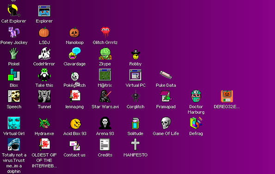Open the Virtual PC icon
The width and height of the screenshot is (275, 174).
coord(135,75)
